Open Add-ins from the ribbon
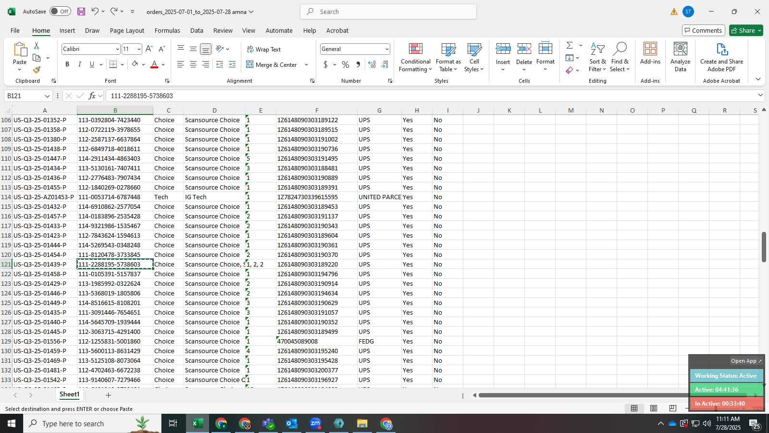 pos(650,53)
